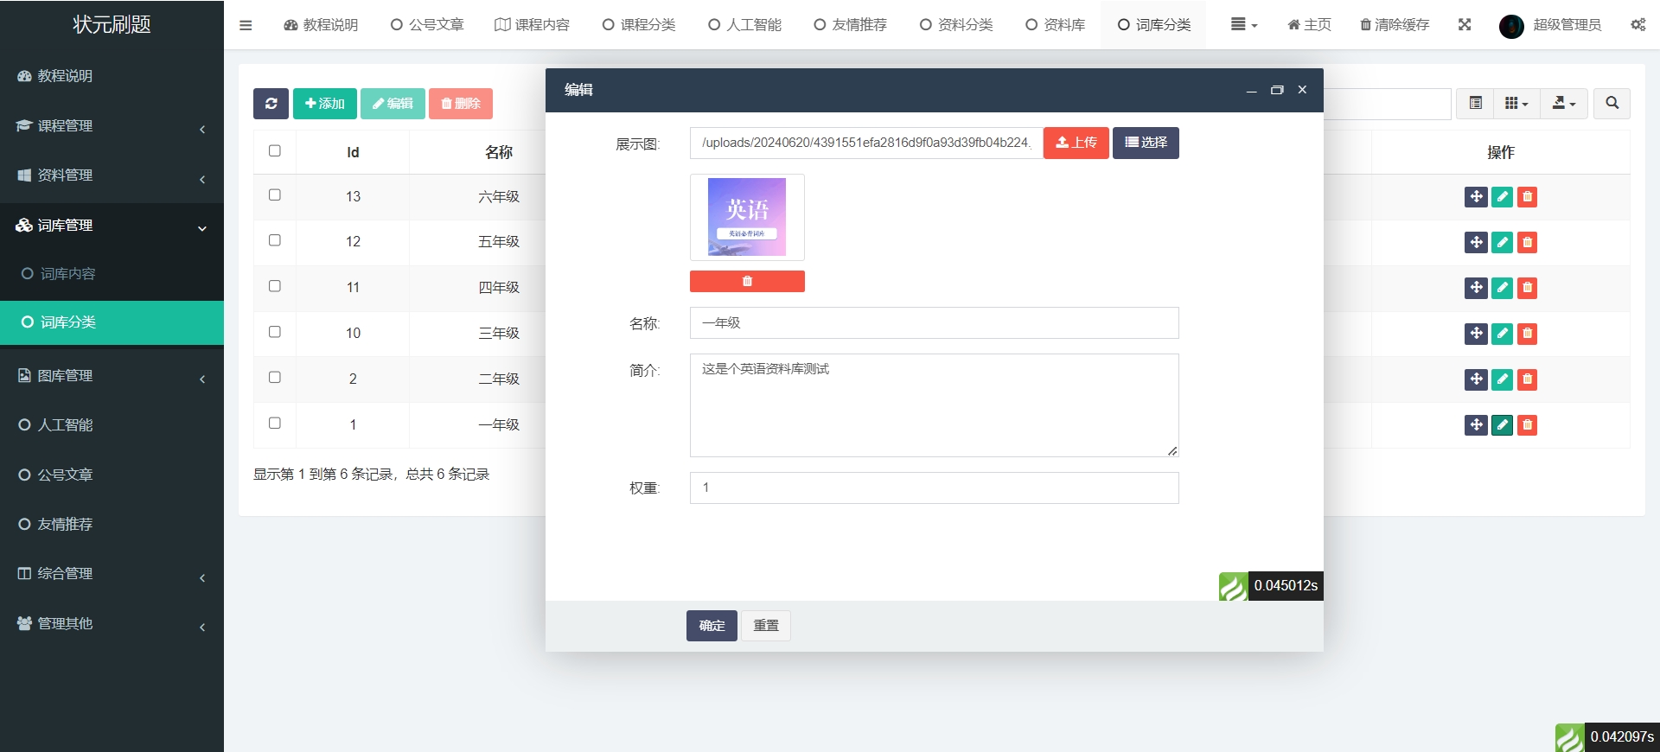Check the checkbox for row Id 11
The image size is (1660, 752).
[x=275, y=286]
